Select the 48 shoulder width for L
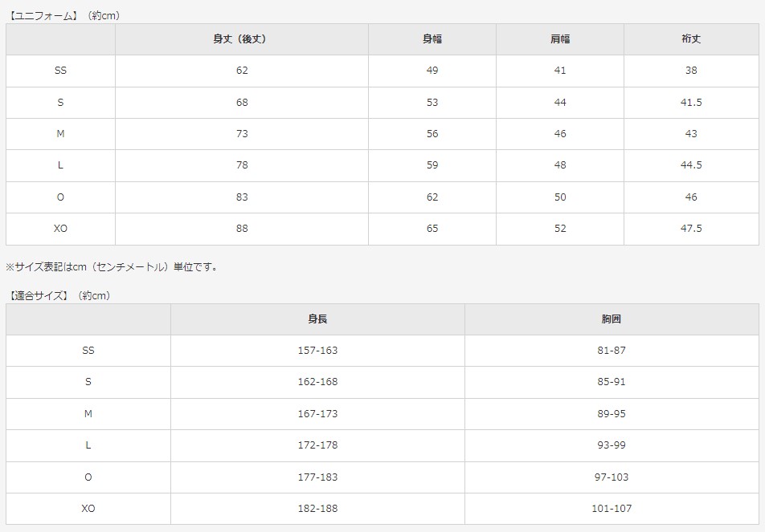 (x=560, y=165)
